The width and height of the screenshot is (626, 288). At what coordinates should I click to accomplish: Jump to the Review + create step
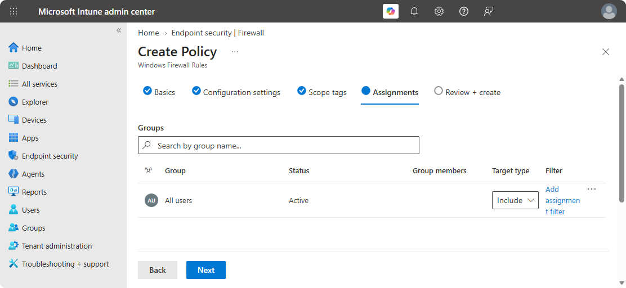pyautogui.click(x=467, y=92)
